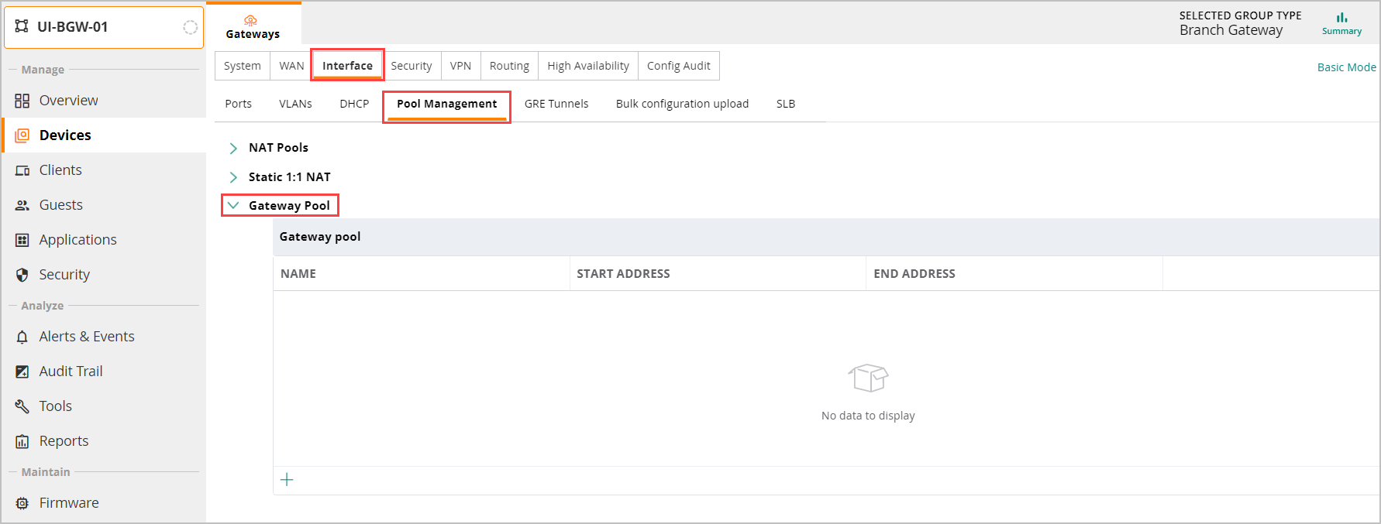Switch to the GRE Tunnels sub-tab
This screenshot has height=524, width=1381.
[556, 104]
